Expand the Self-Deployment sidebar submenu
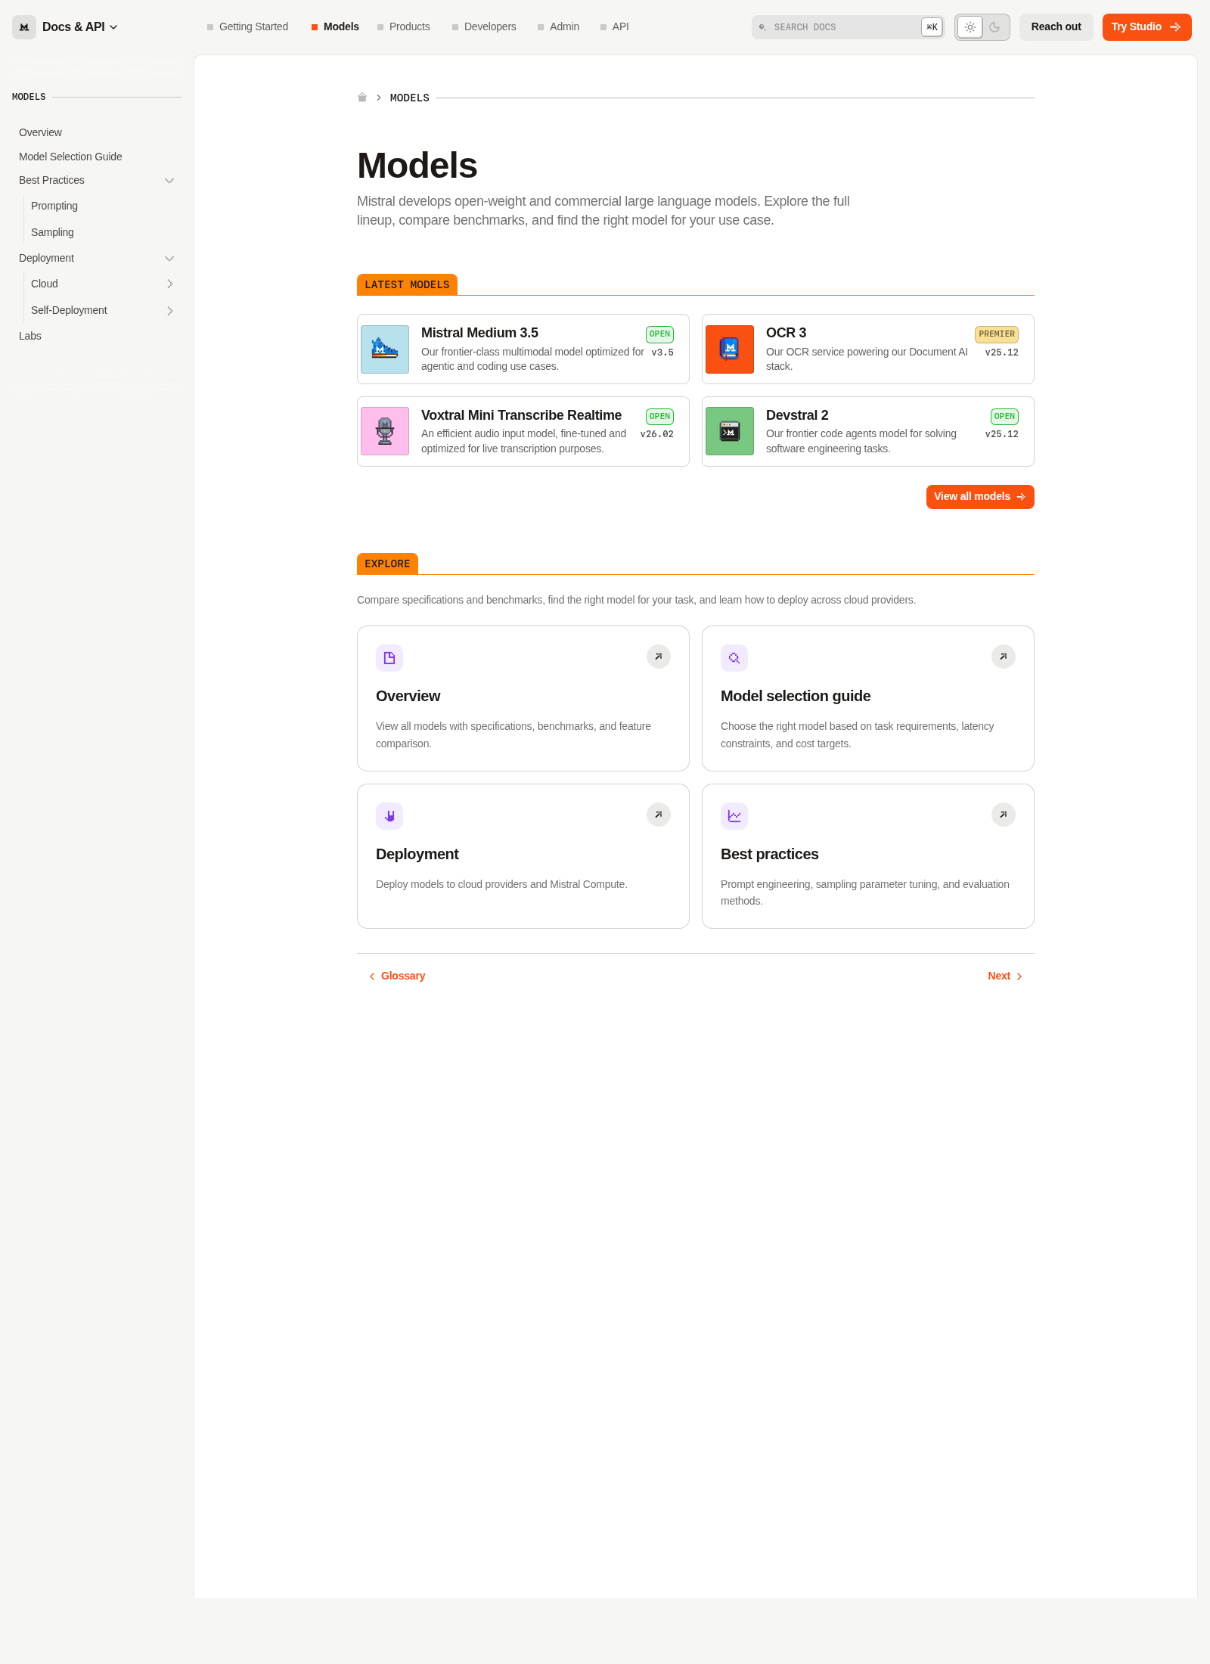The width and height of the screenshot is (1210, 1664). (x=169, y=311)
